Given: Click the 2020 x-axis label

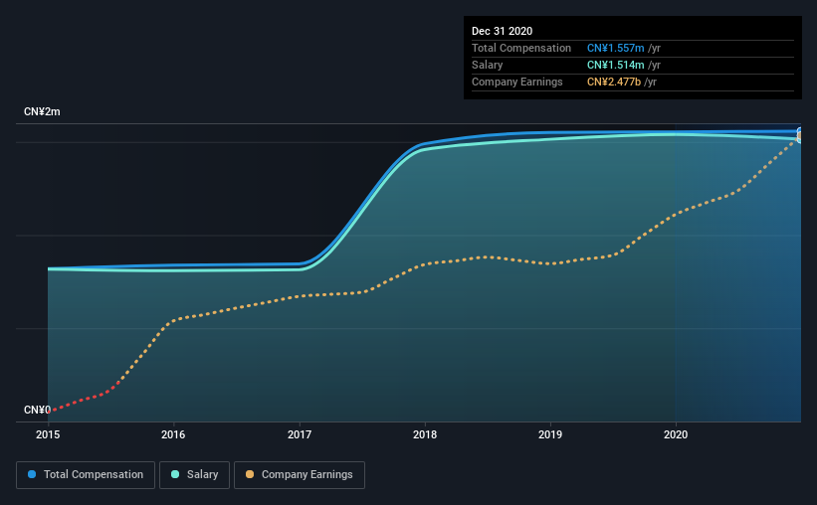Looking at the screenshot, I should pos(676,434).
